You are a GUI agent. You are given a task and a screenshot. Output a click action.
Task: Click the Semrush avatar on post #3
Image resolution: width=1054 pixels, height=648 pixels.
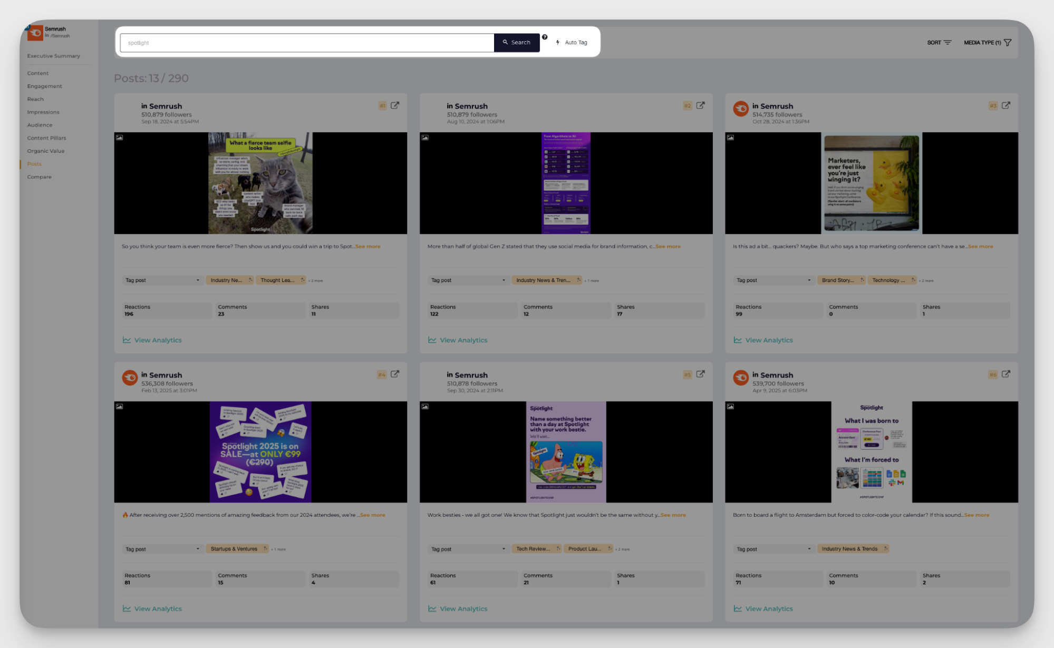coord(741,109)
